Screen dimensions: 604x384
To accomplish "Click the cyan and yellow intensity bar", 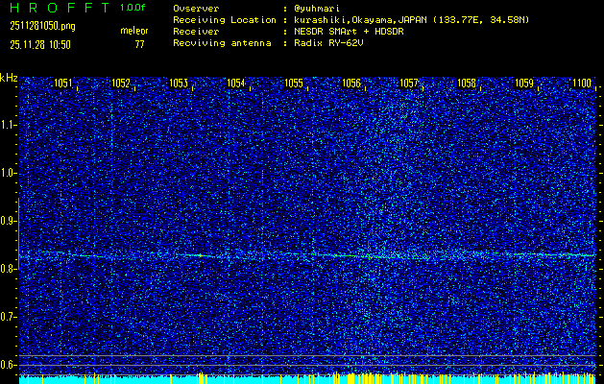I will [307, 379].
